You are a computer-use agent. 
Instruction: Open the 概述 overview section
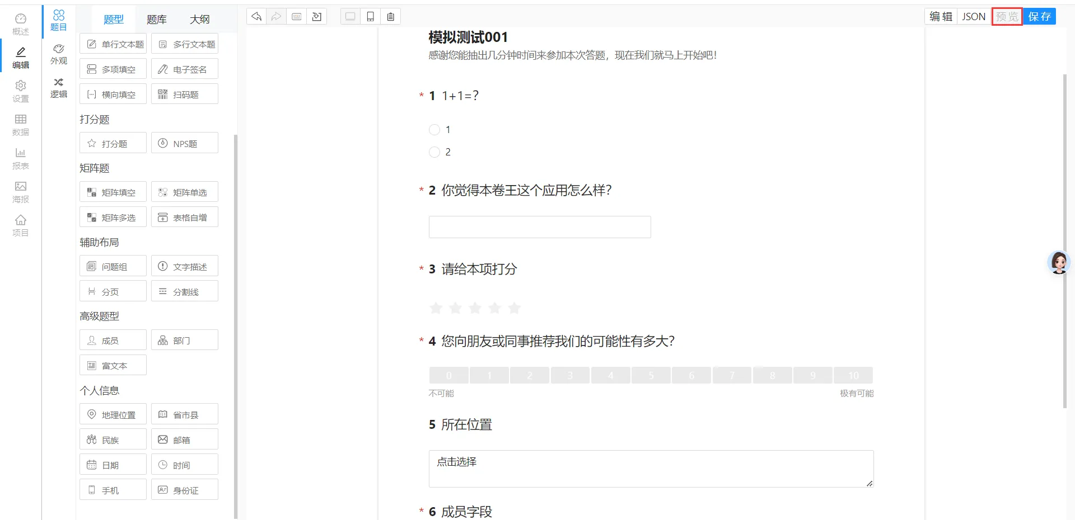point(21,25)
